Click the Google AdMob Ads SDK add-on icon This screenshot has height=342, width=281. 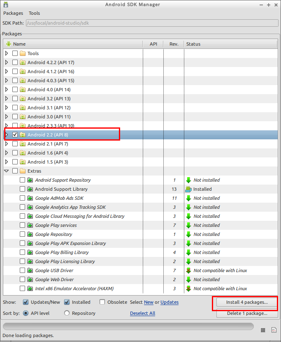(x=30, y=198)
